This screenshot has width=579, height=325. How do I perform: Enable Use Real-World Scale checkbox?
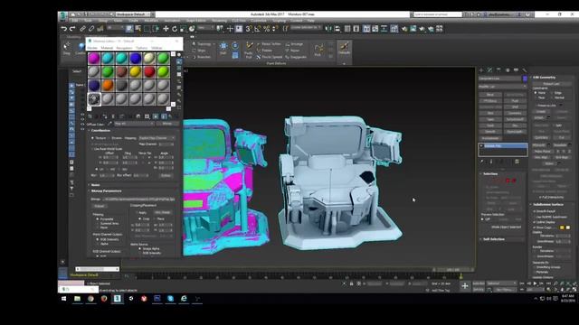(92, 149)
